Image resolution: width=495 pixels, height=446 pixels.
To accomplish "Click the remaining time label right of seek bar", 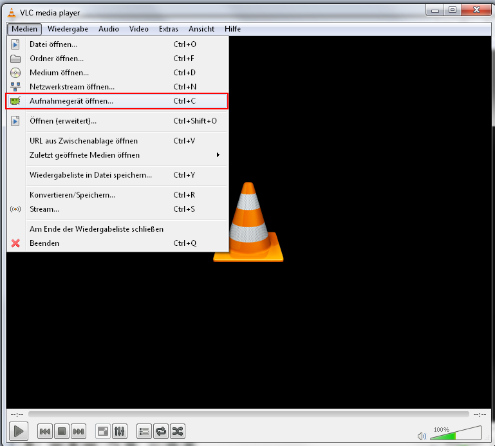I will tap(480, 414).
